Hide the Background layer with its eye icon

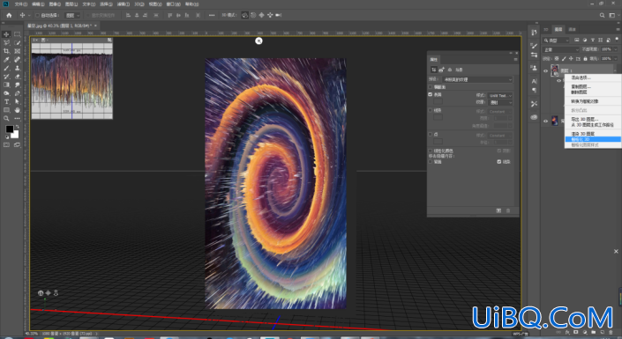click(x=545, y=121)
